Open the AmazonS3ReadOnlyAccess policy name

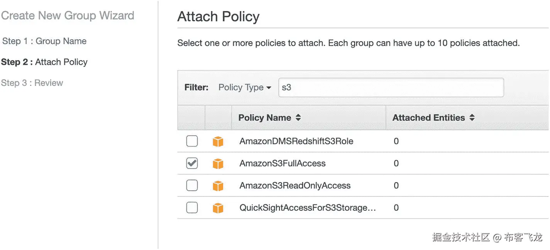[295, 186]
